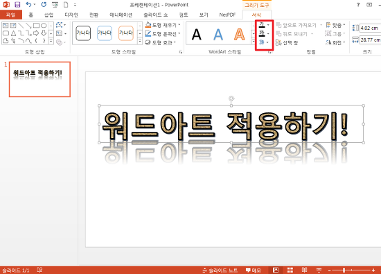Select the down block arrow shape
This screenshot has height=274, width=381.
44,33
